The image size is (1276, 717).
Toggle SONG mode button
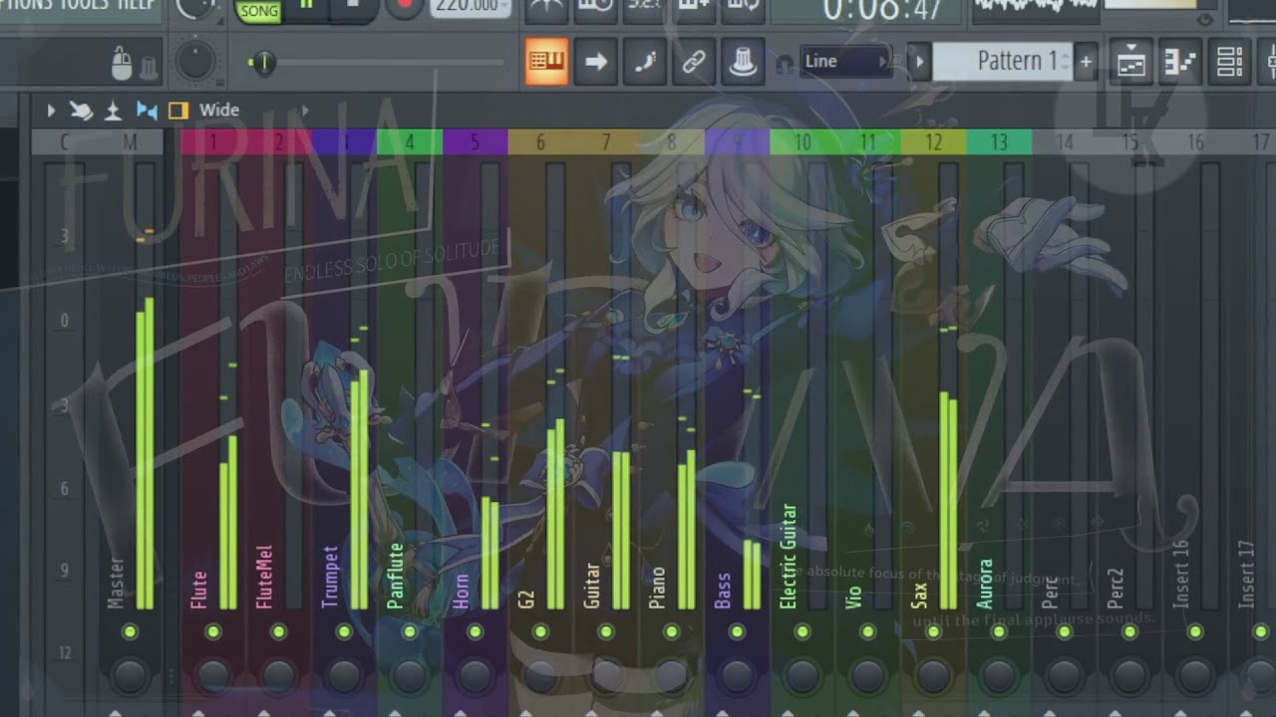click(x=258, y=10)
